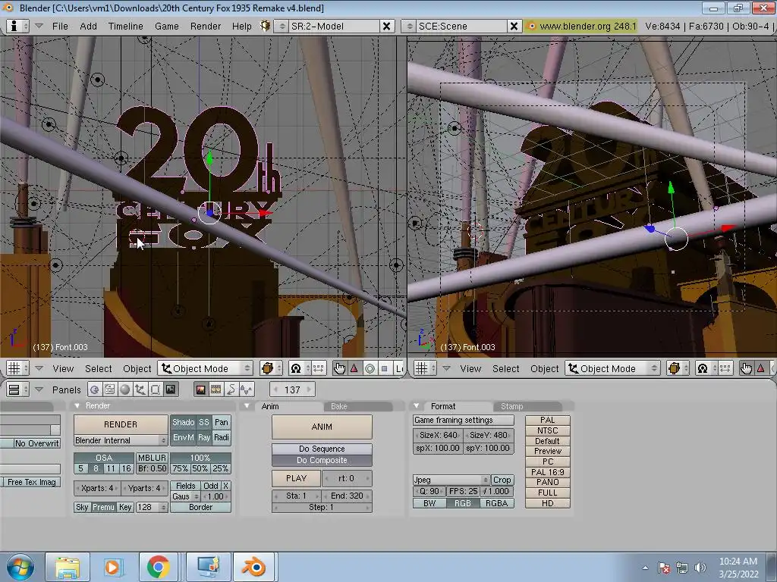This screenshot has height=582, width=777.
Task: Adjust the Q: 90 quality slider
Action: coord(429,491)
